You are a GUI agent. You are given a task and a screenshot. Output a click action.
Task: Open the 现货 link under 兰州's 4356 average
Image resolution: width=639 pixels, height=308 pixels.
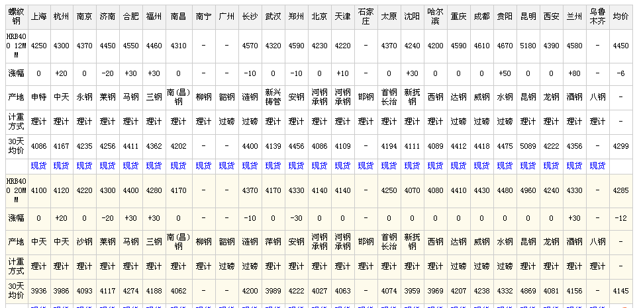point(575,166)
